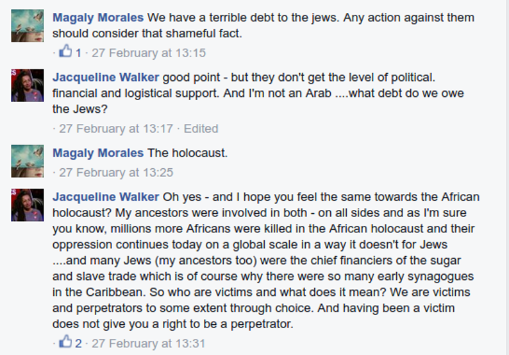Open Jacqueline Walker name on 'good point' comment
509x355 pixels.
click(x=106, y=78)
